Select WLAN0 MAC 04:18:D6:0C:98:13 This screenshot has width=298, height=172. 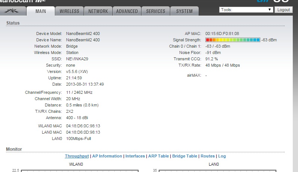(x=83, y=126)
